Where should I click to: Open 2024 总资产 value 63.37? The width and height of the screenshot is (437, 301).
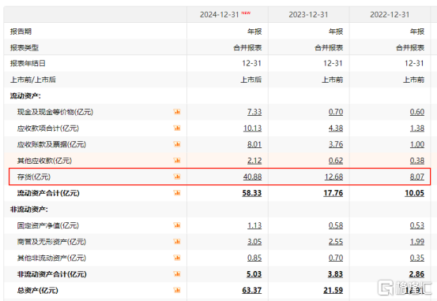click(252, 291)
